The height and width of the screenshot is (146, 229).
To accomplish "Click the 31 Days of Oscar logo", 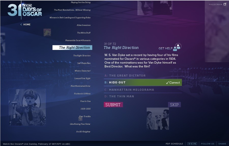I will pyautogui.click(x=25, y=10).
